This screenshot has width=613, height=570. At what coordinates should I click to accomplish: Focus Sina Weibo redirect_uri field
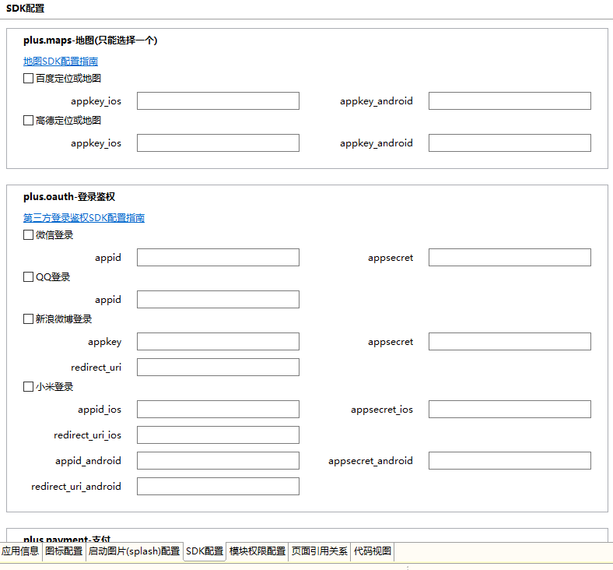(x=218, y=367)
